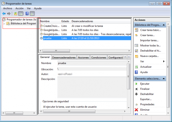Click the CreateChoic... task clock icon
The image size is (172, 122).
(x=41, y=26)
